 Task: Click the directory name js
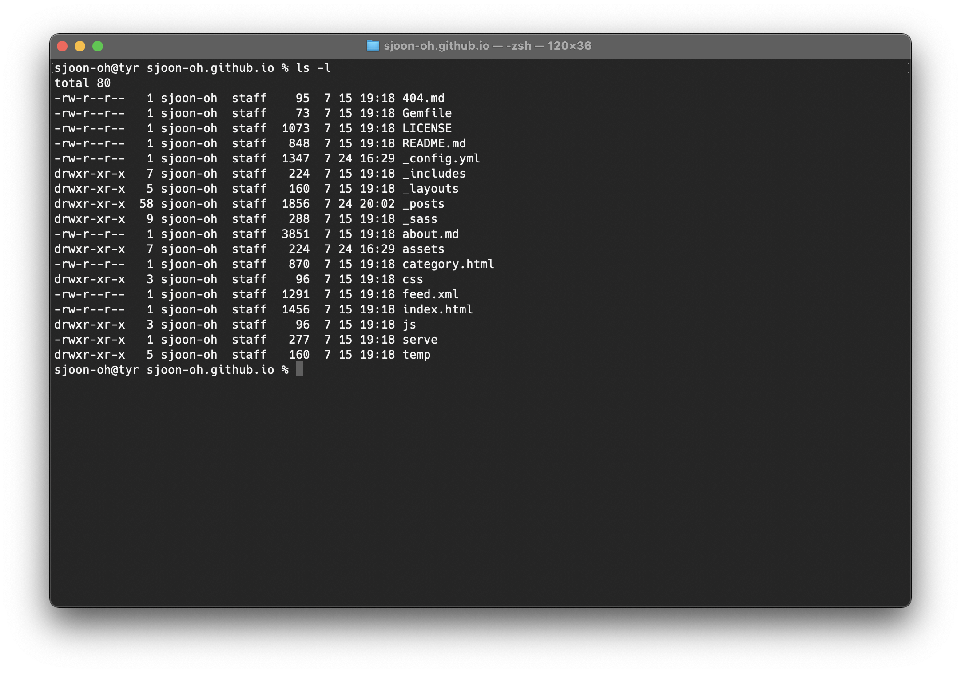409,325
